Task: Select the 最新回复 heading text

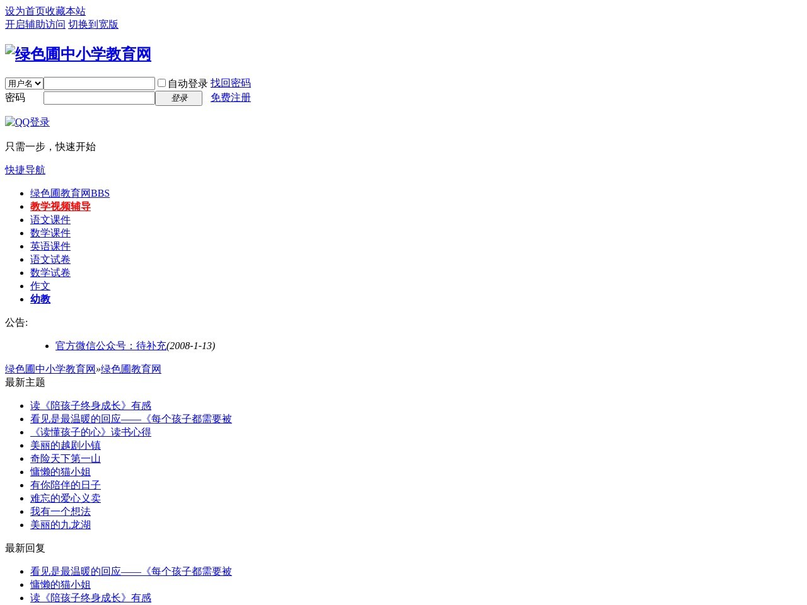Action: (25, 548)
